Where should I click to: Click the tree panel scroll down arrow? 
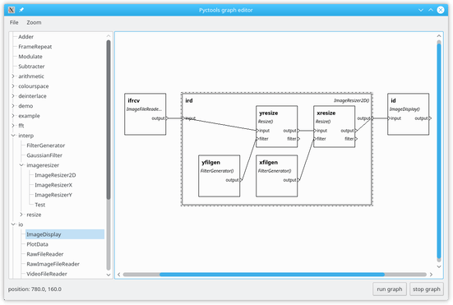[x=109, y=275]
